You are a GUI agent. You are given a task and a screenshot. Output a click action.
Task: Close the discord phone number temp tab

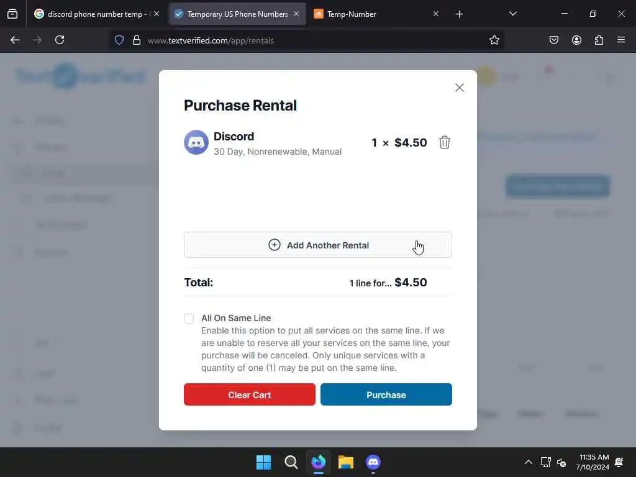157,14
